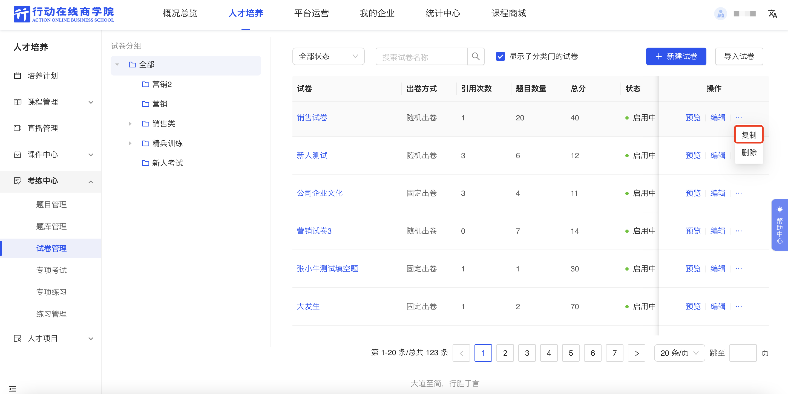The width and height of the screenshot is (788, 394).
Task: Open more actions for 张小牛测试填空题
Action: click(738, 269)
